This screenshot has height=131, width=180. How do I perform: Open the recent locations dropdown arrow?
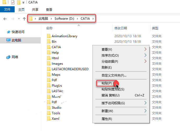[19, 19]
